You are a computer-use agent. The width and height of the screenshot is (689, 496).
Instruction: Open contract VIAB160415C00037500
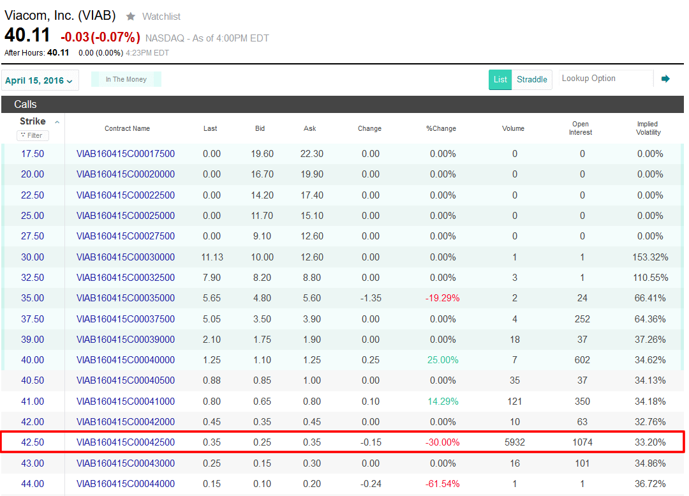coord(126,319)
